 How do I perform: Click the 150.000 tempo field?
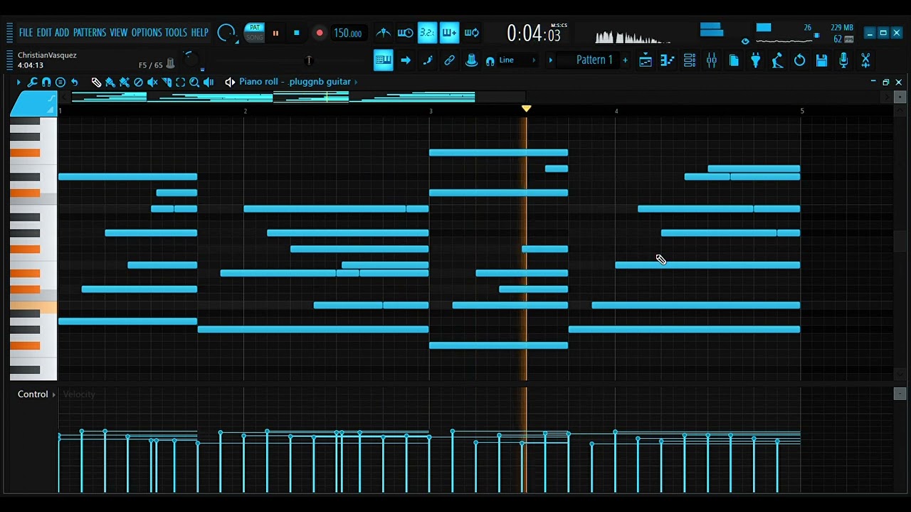pyautogui.click(x=347, y=33)
